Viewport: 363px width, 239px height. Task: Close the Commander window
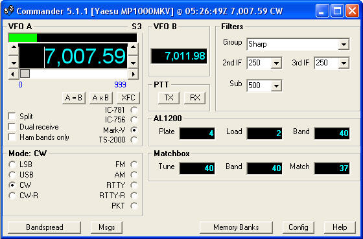(x=352, y=11)
